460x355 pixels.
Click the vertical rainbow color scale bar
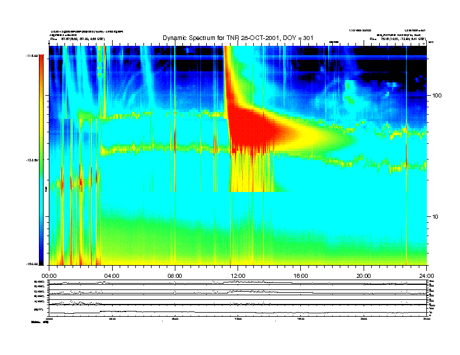[41, 160]
